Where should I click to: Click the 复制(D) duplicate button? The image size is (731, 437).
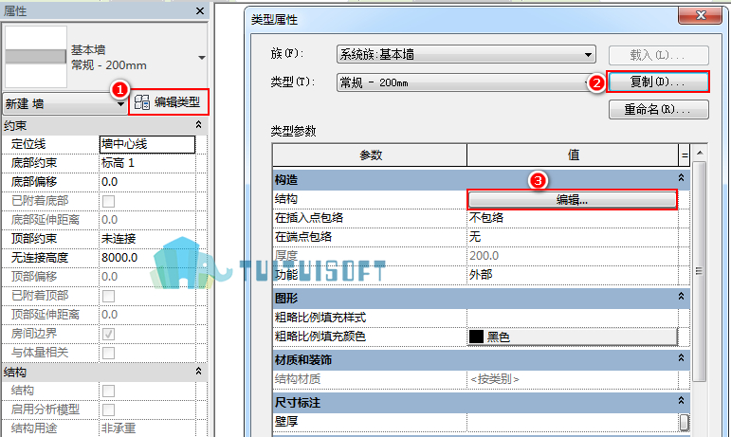[658, 82]
